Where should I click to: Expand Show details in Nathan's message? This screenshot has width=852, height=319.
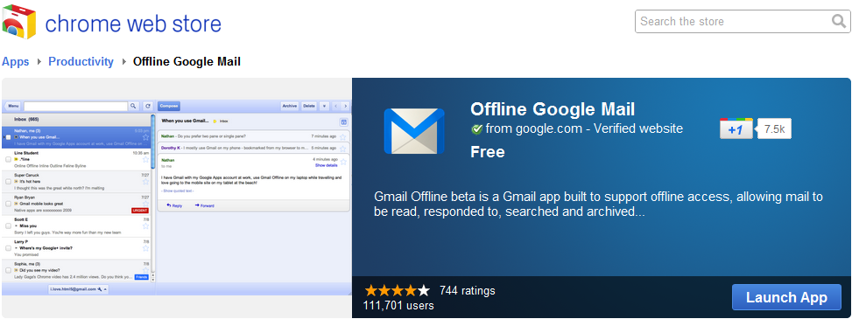point(327,165)
